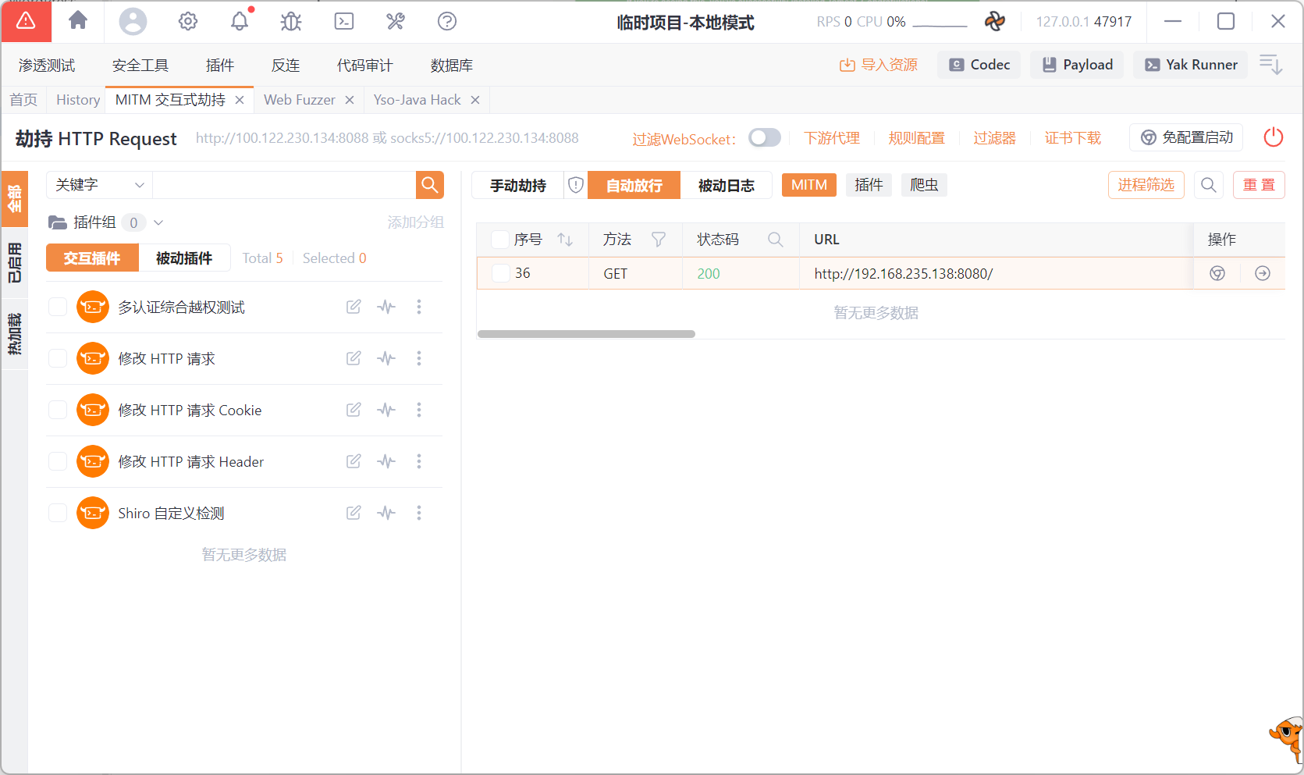Viewport: 1304px width, 775px height.
Task: Check the 多认证综合越权测试 plugin checkbox
Action: coord(58,307)
